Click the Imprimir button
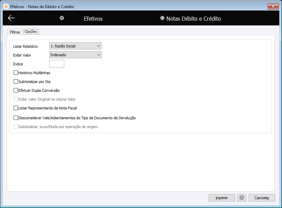282x208 pixels. point(222,198)
